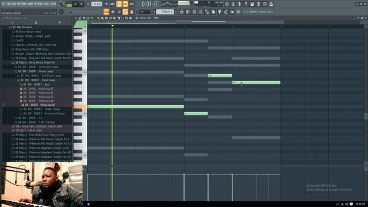The width and height of the screenshot is (368, 207).
Task: Click the piano roll speaker playback tool
Action: [x=131, y=18]
